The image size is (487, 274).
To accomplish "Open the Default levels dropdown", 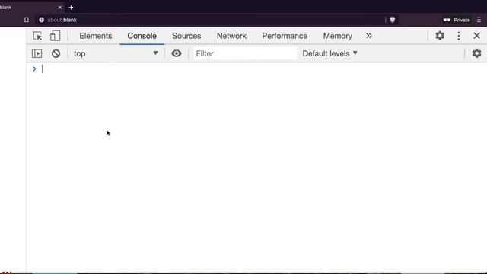I will coord(329,53).
